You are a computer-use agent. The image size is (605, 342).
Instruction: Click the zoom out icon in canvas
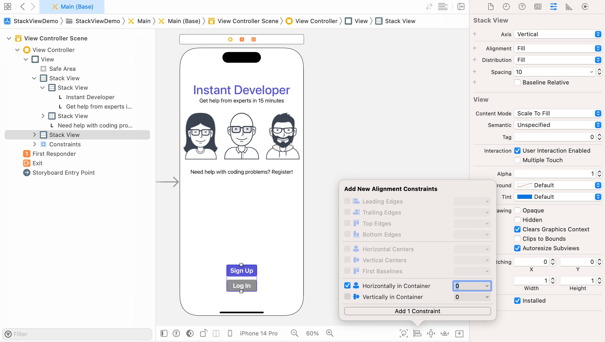pyautogui.click(x=295, y=333)
